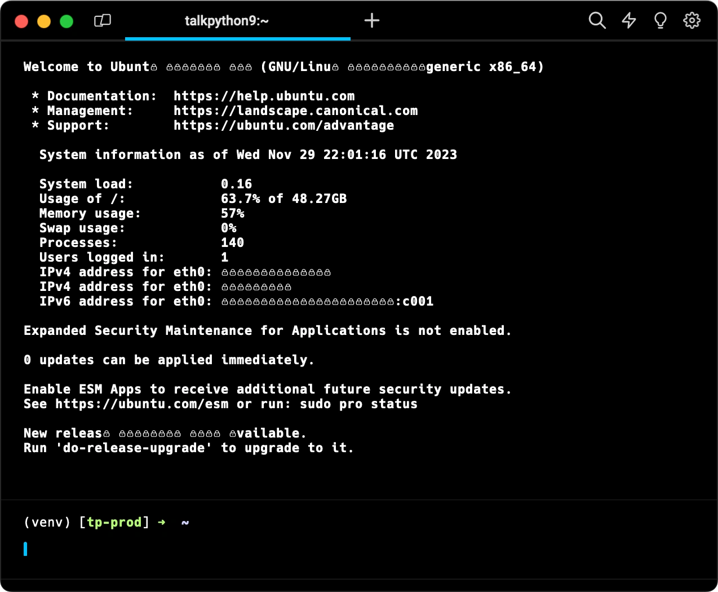
Task: Open settings via the gear icon
Action: 692,21
